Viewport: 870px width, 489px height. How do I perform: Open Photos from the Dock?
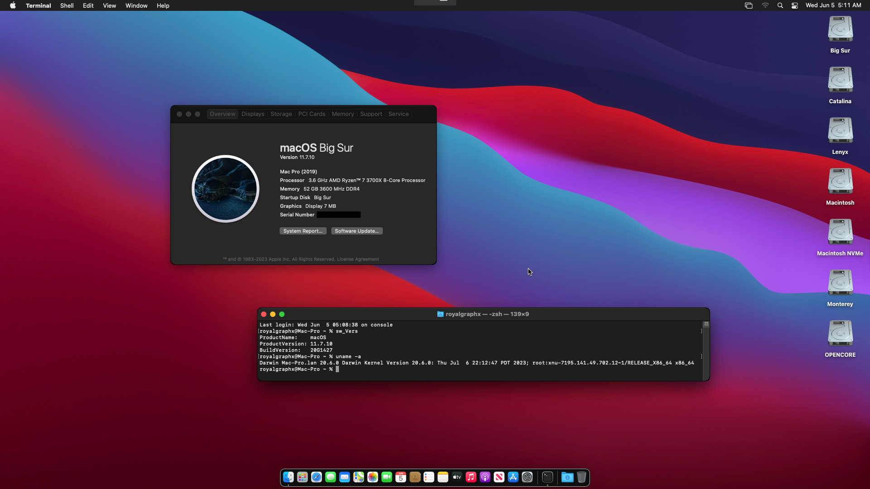click(372, 477)
